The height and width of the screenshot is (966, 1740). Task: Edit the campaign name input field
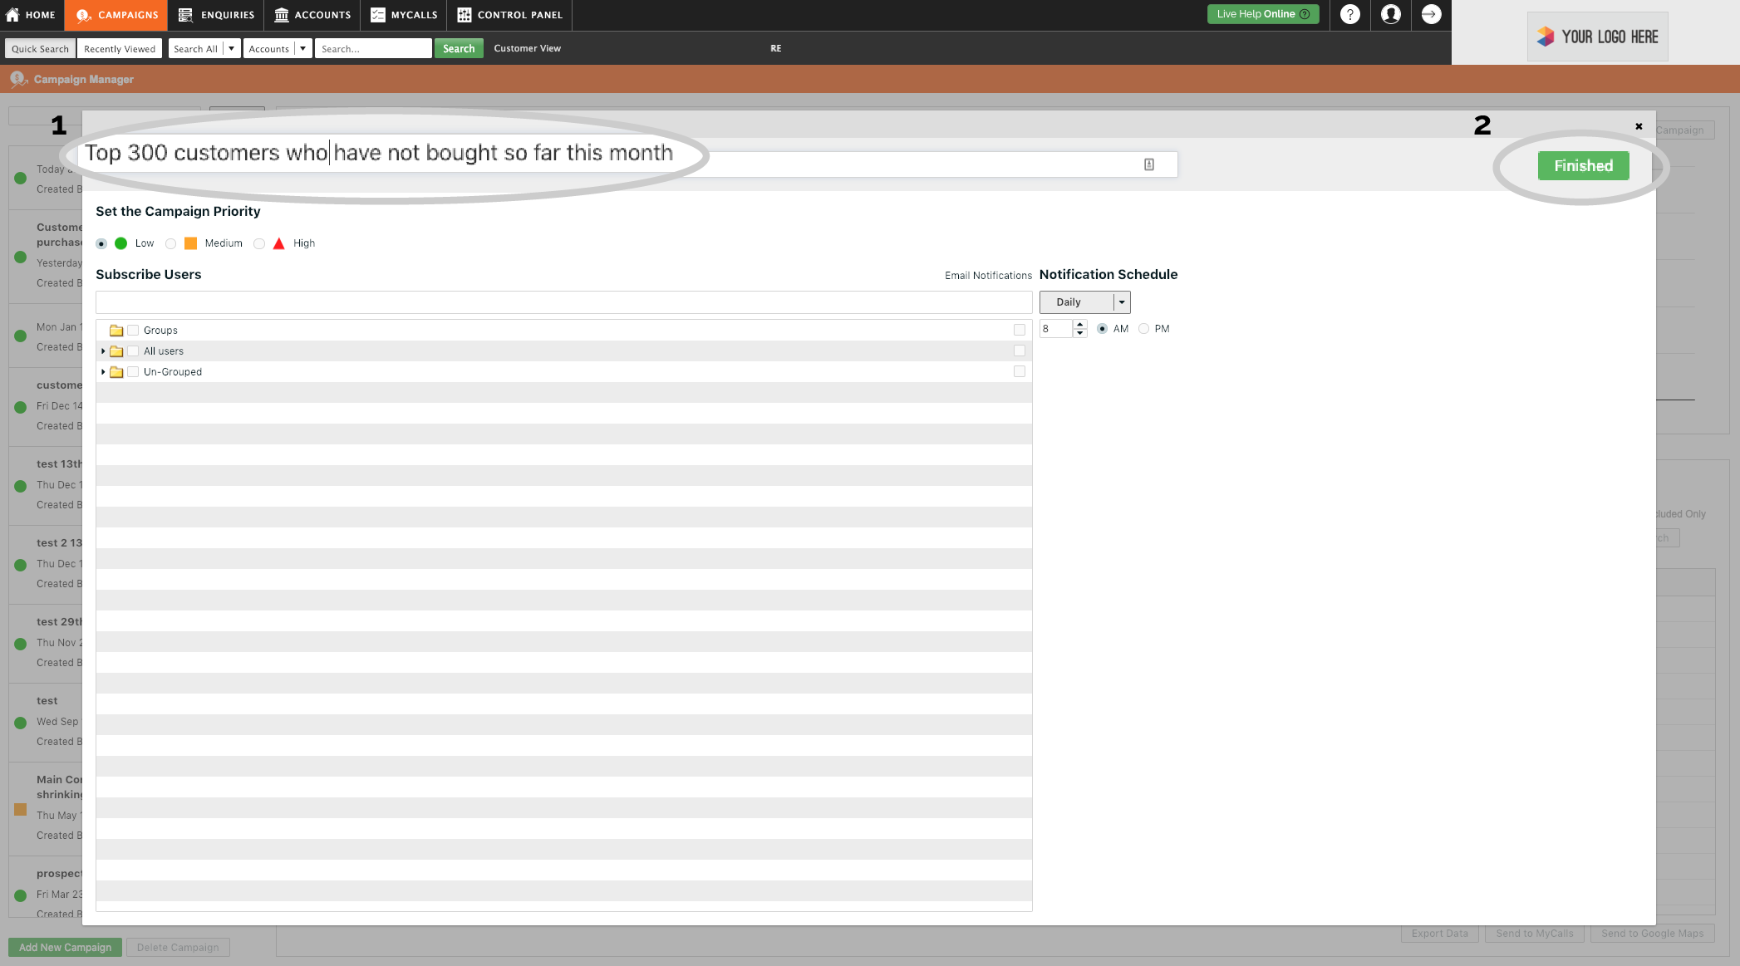(622, 164)
